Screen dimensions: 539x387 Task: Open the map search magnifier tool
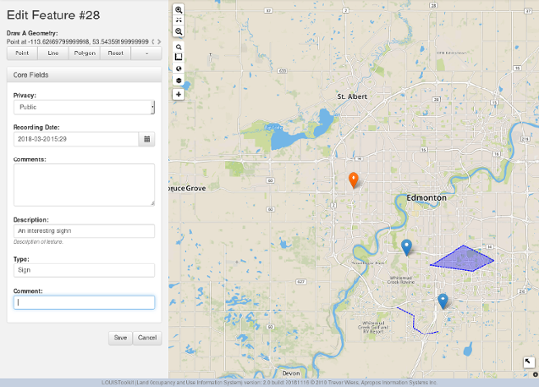coord(178,47)
